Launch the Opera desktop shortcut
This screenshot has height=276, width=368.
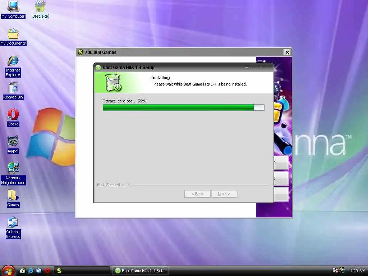pyautogui.click(x=13, y=118)
